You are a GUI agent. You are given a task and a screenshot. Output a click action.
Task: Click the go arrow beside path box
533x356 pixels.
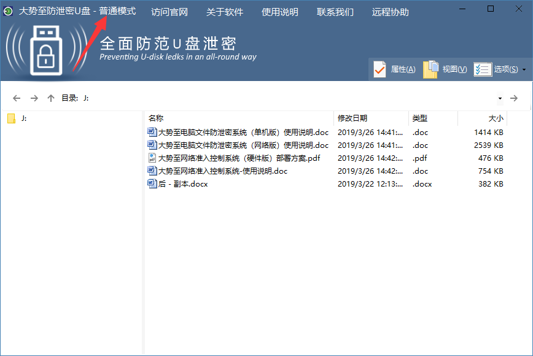(514, 98)
